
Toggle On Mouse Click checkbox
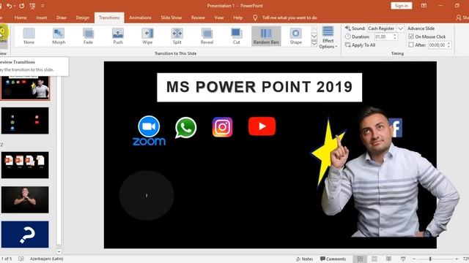411,37
